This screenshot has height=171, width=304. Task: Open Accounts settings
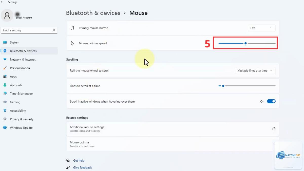pyautogui.click(x=29, y=85)
